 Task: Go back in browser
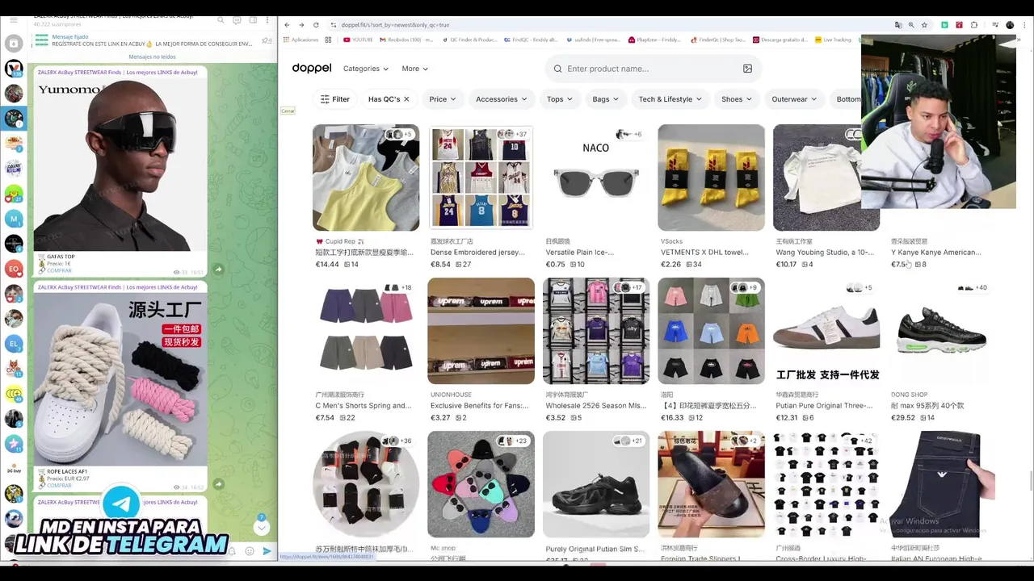(x=287, y=25)
